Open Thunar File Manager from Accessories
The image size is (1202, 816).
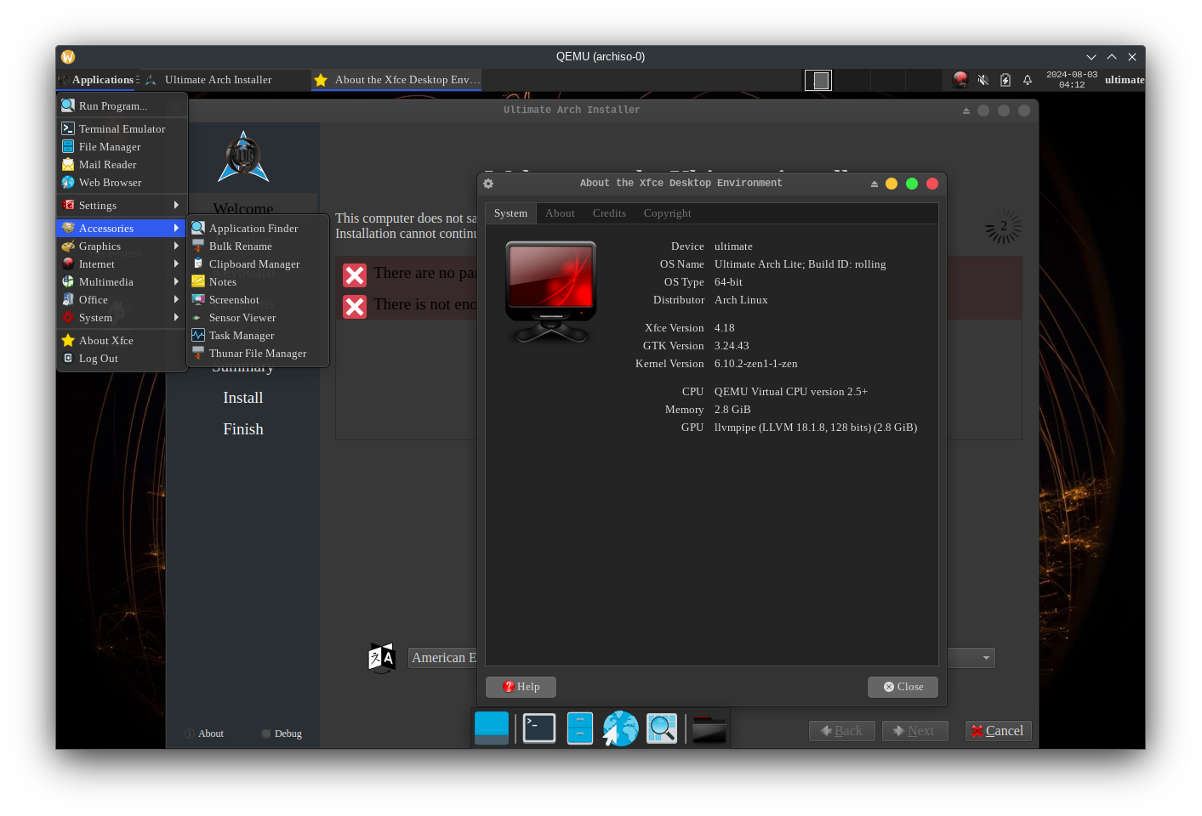pos(258,353)
